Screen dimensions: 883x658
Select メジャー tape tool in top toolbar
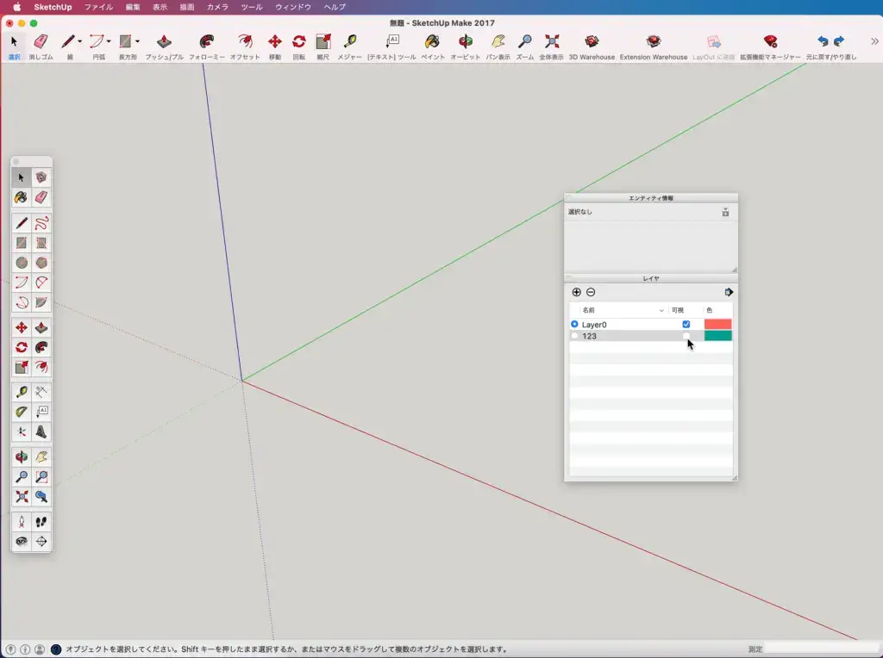[350, 47]
